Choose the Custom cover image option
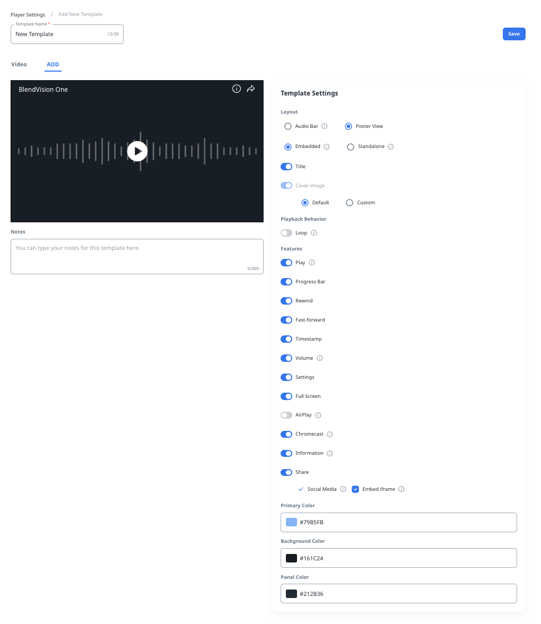The height and width of the screenshot is (624, 541). [x=350, y=203]
